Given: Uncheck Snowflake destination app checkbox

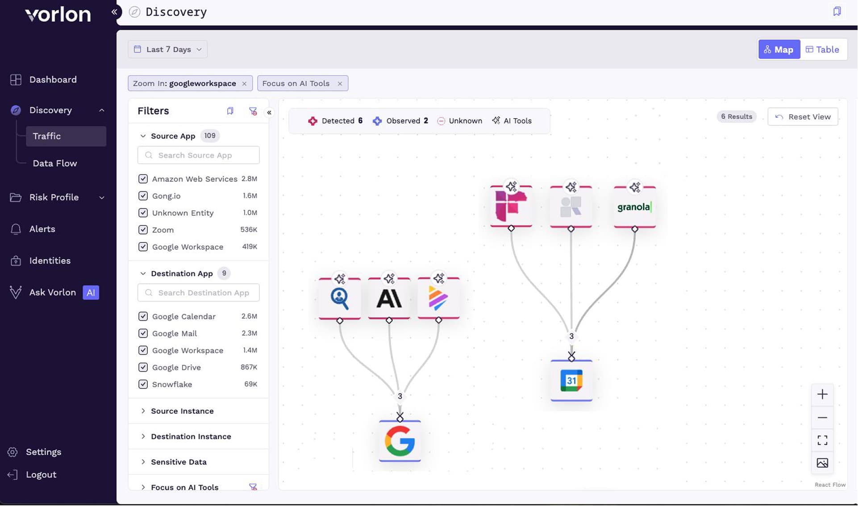Looking at the screenshot, I should click(x=143, y=384).
